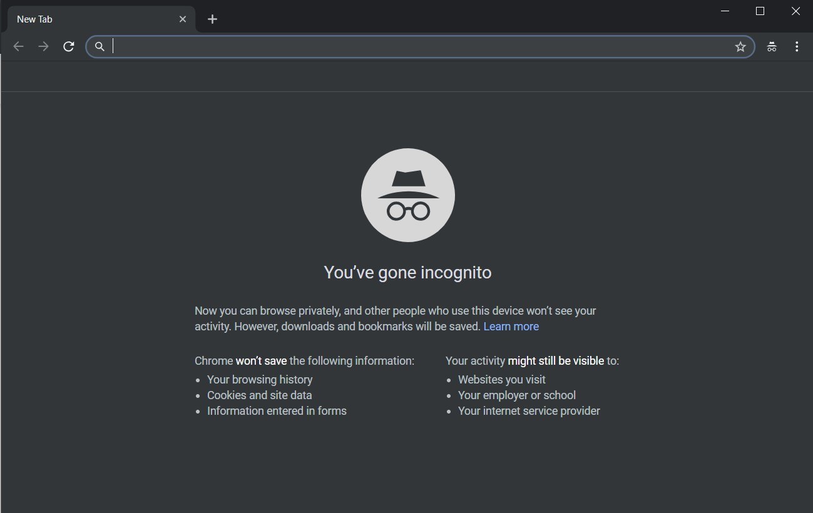Viewport: 813px width, 513px height.
Task: Click 'Your employer or school' list item
Action: [x=517, y=395]
